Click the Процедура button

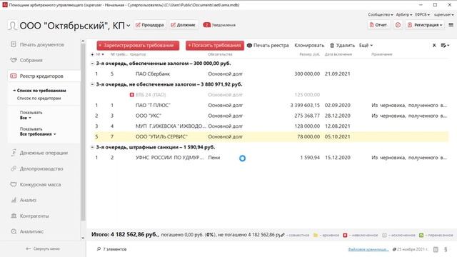coord(150,25)
